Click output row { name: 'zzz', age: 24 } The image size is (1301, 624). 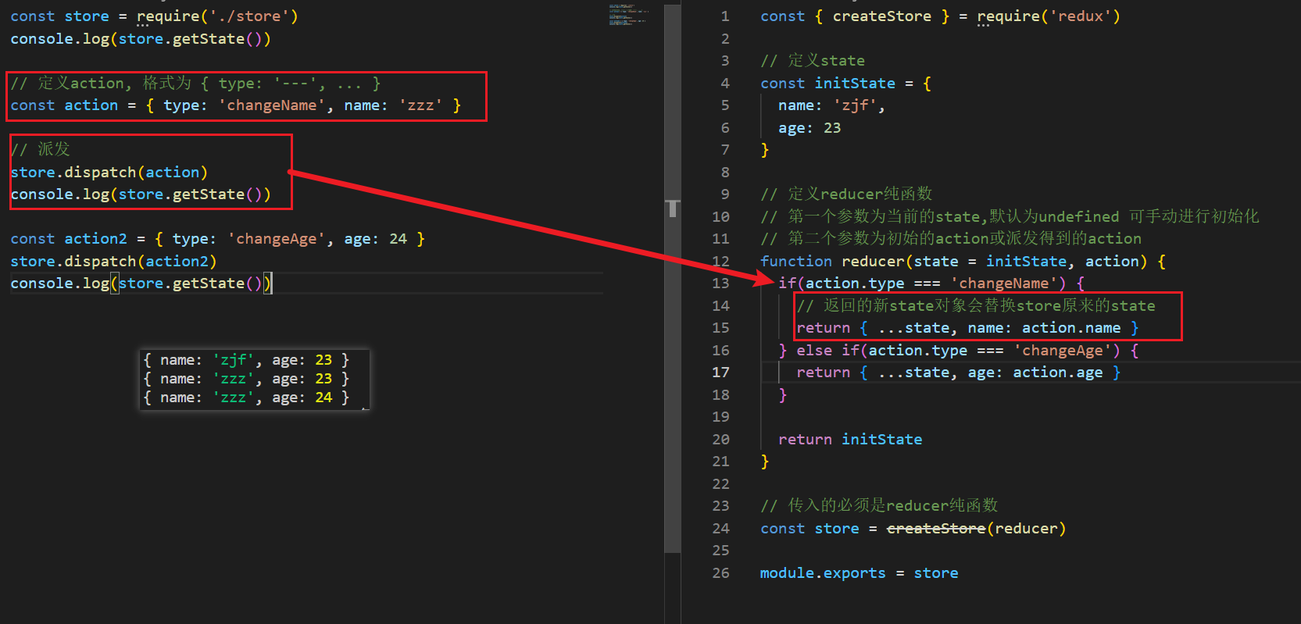coord(246,398)
